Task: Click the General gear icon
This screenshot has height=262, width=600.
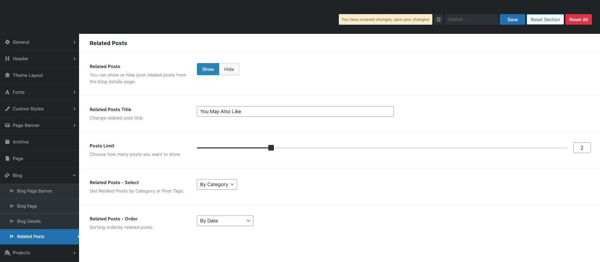Action: pos(7,42)
